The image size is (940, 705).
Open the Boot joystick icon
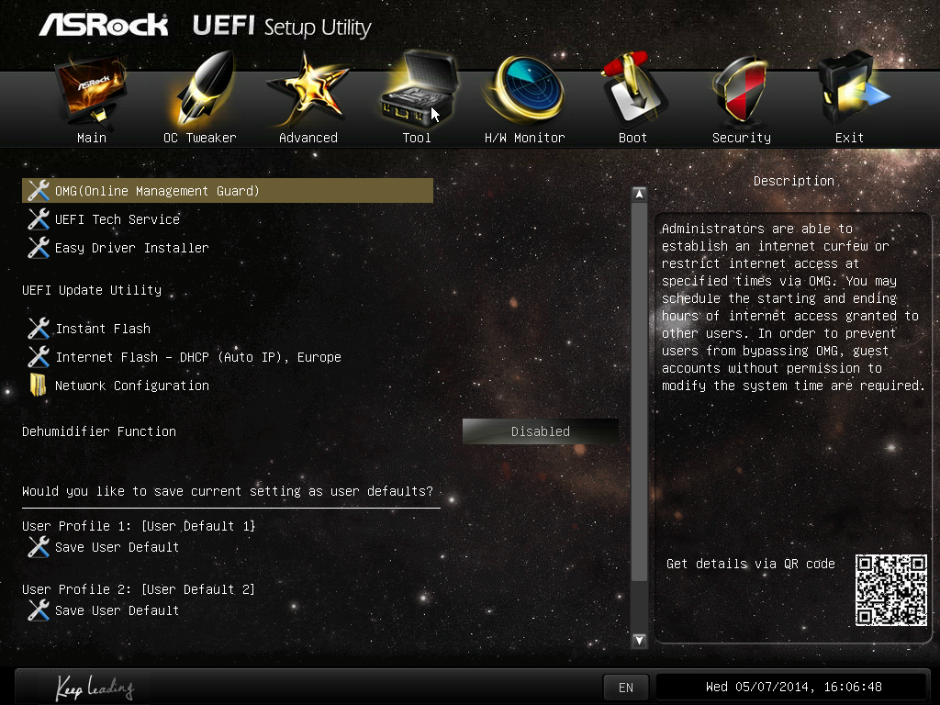pyautogui.click(x=633, y=90)
